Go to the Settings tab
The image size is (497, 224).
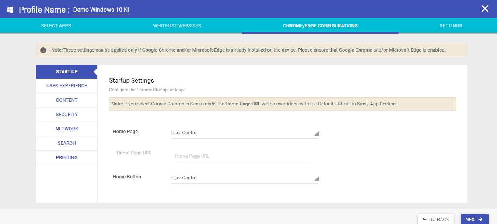tap(451, 26)
